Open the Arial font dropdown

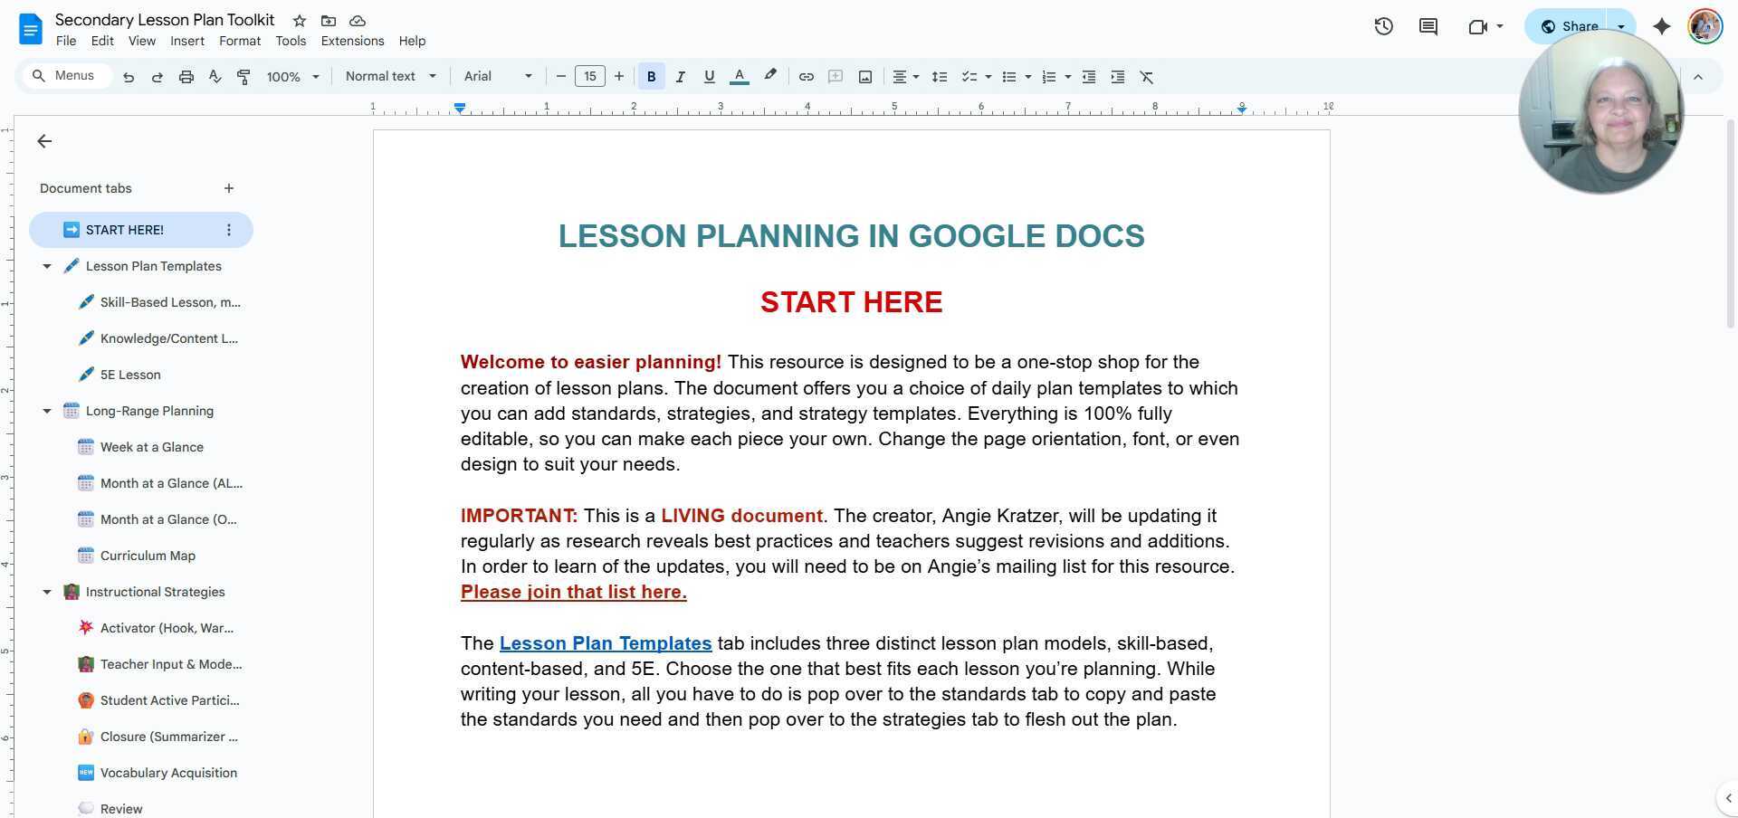pos(497,76)
